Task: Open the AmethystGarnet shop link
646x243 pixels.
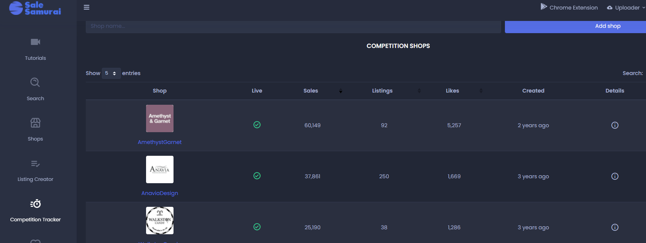Action: point(160,142)
